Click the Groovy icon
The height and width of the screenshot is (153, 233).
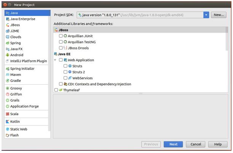click(8, 88)
